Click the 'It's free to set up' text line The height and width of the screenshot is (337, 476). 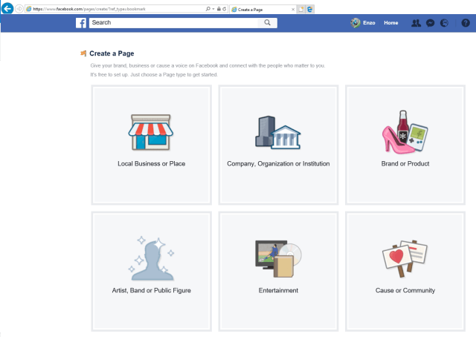154,74
